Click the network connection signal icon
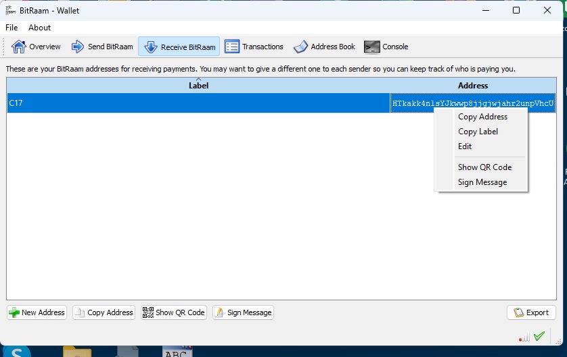Screen dimensions: 567x357 [x=524, y=337]
